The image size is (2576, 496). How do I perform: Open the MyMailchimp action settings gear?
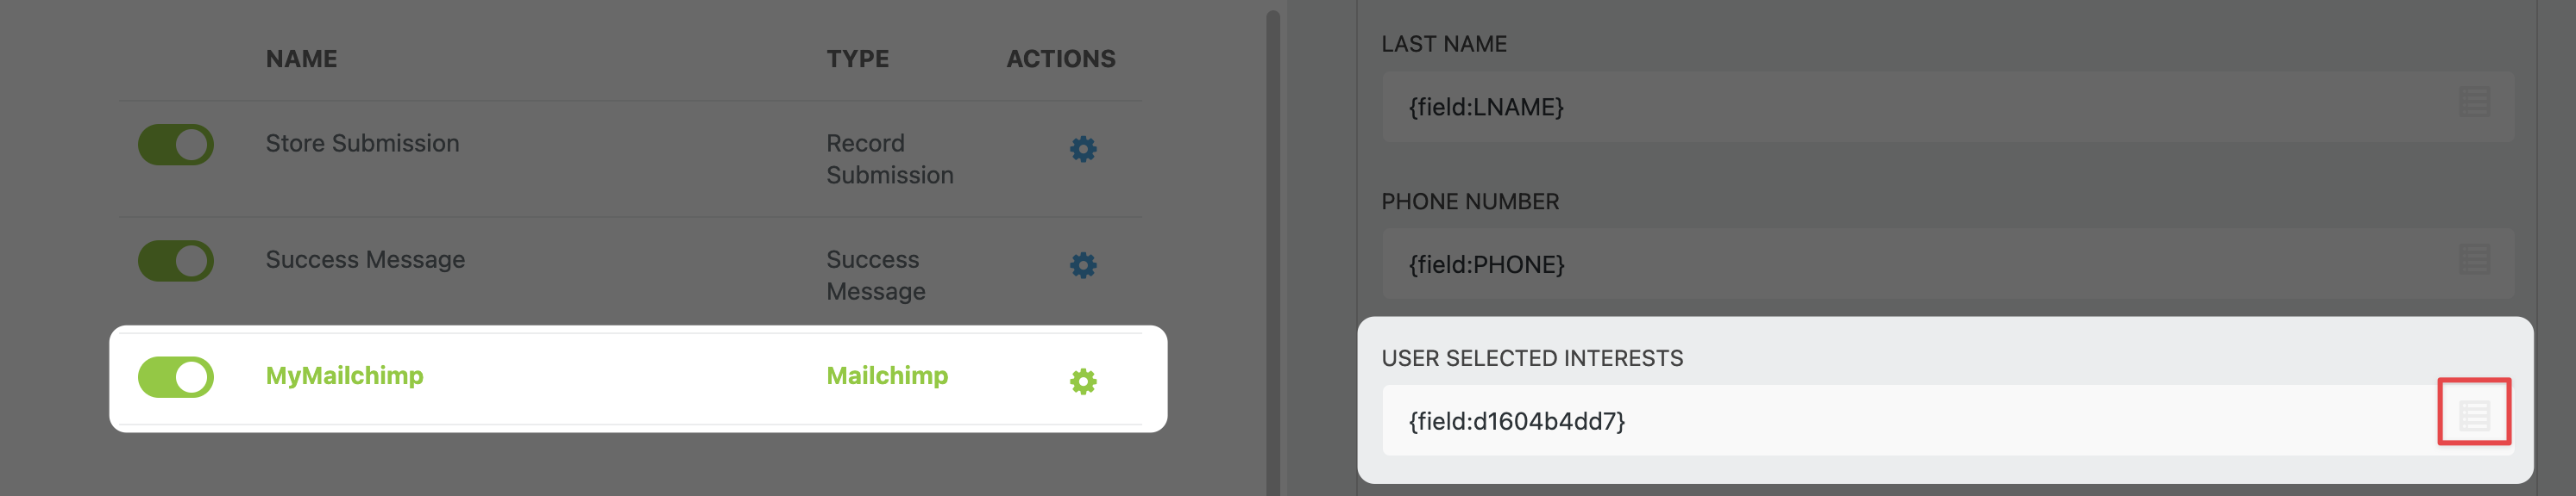[x=1083, y=381]
